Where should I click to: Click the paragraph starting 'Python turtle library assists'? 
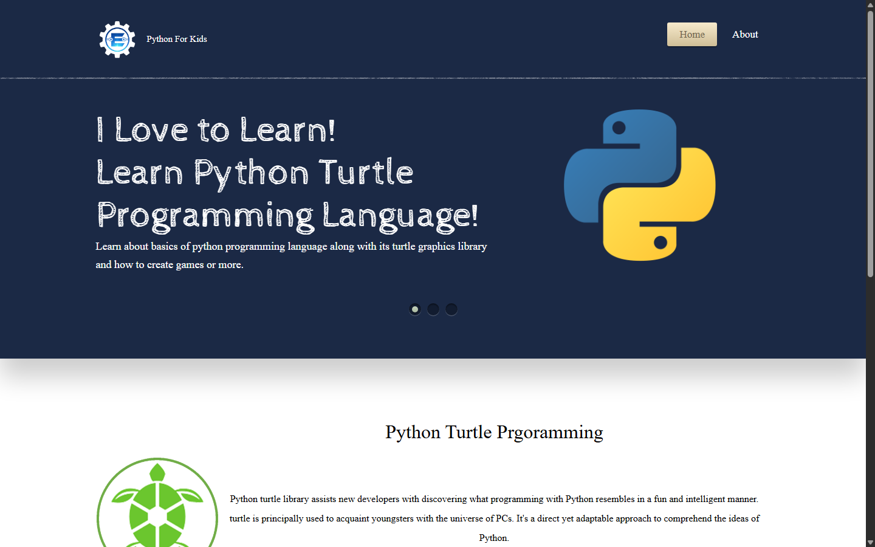click(494, 518)
